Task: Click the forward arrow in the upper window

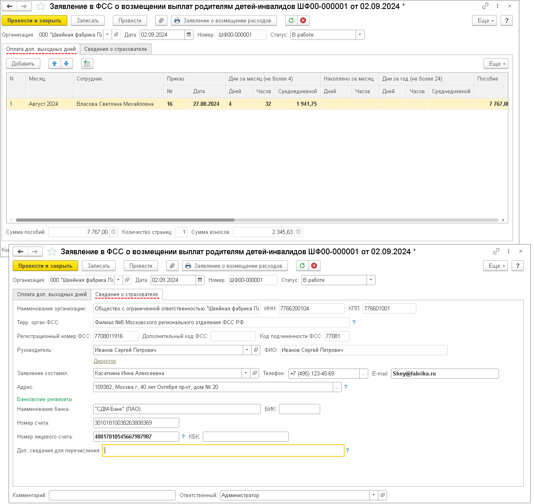Action: [x=24, y=6]
